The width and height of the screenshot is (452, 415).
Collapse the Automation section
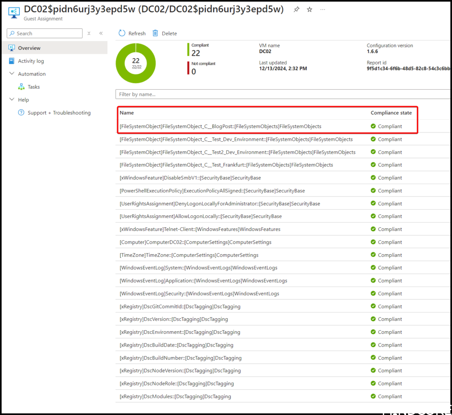click(11, 74)
